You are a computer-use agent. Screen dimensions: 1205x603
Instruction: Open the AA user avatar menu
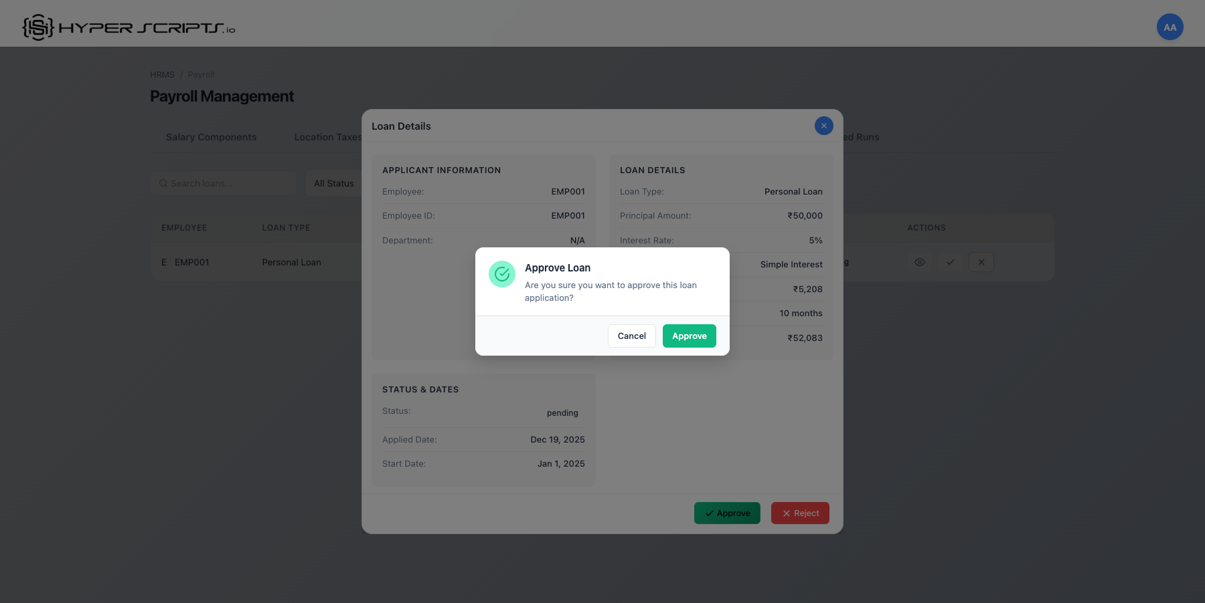pos(1170,27)
